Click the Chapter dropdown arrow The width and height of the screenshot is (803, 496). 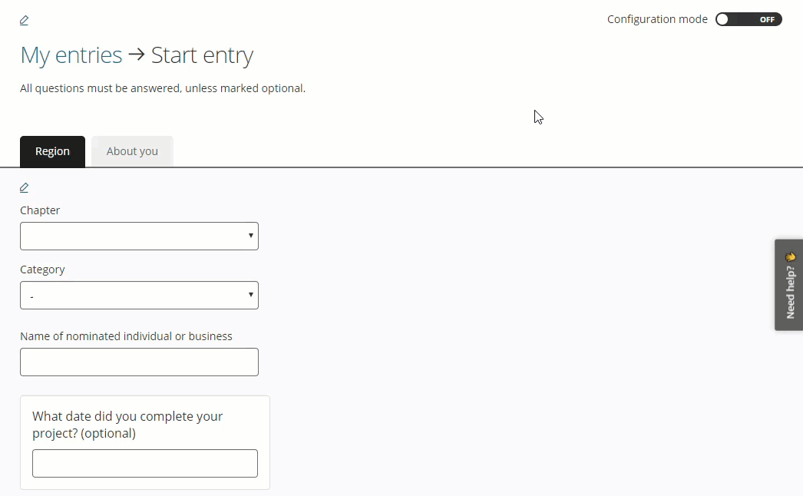tap(251, 236)
